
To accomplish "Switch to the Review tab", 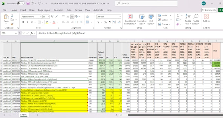I will [x=78, y=10].
